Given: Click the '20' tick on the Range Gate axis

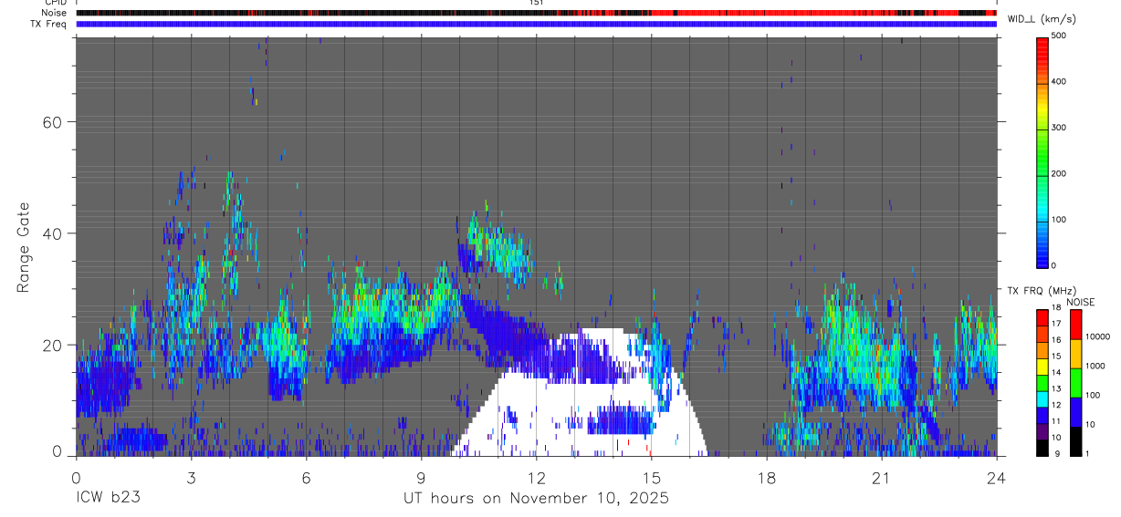Looking at the screenshot, I should (x=52, y=345).
